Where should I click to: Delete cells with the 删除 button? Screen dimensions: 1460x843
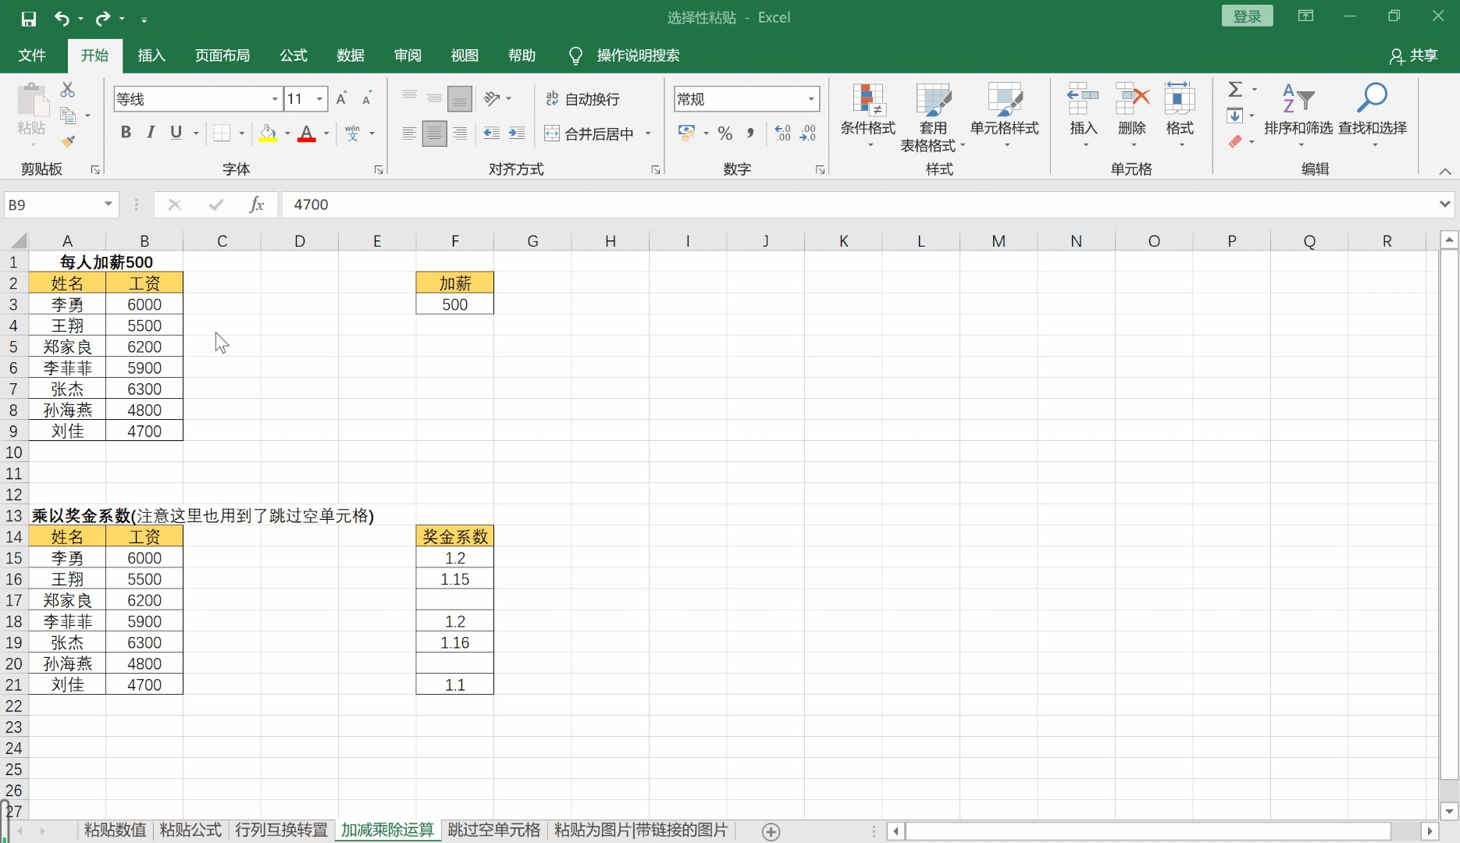(1132, 115)
